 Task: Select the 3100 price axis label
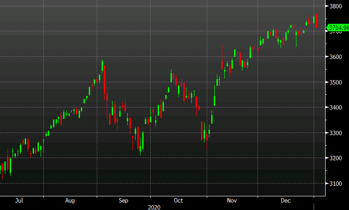(338, 184)
